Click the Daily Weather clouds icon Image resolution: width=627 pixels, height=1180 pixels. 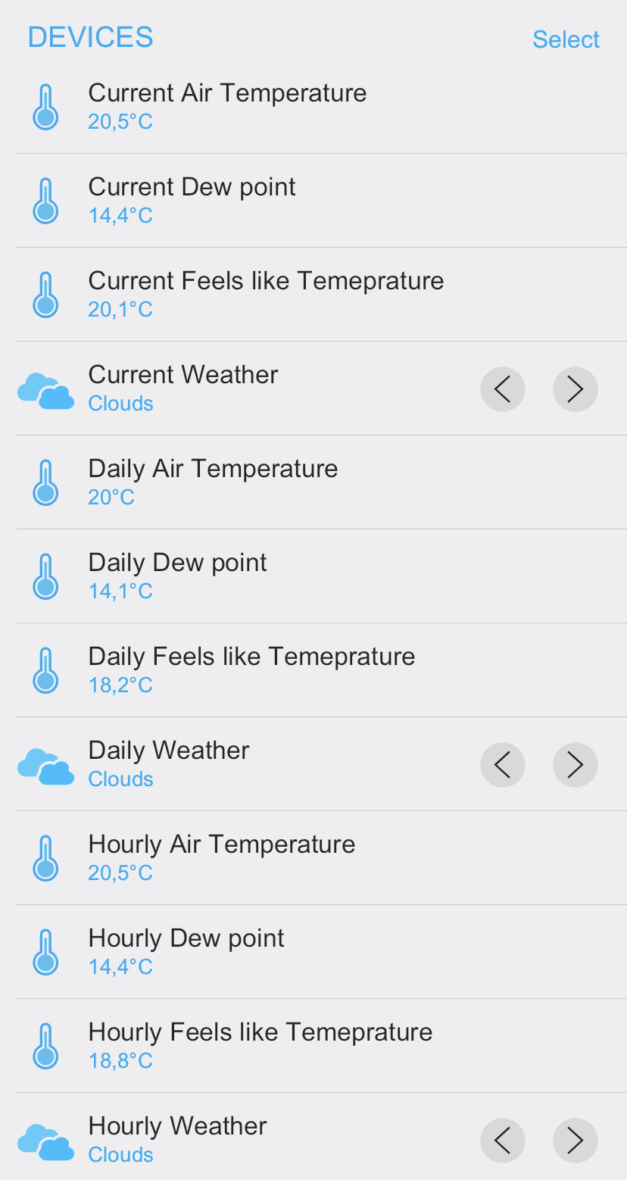45,766
